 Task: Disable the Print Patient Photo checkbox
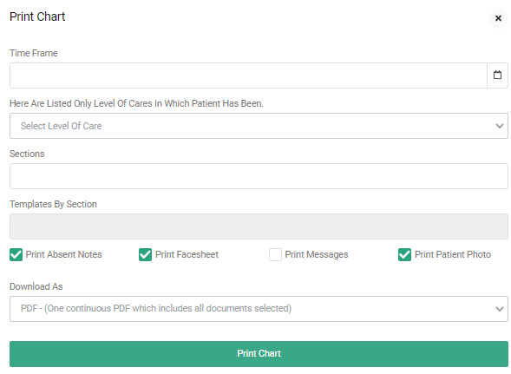point(404,254)
